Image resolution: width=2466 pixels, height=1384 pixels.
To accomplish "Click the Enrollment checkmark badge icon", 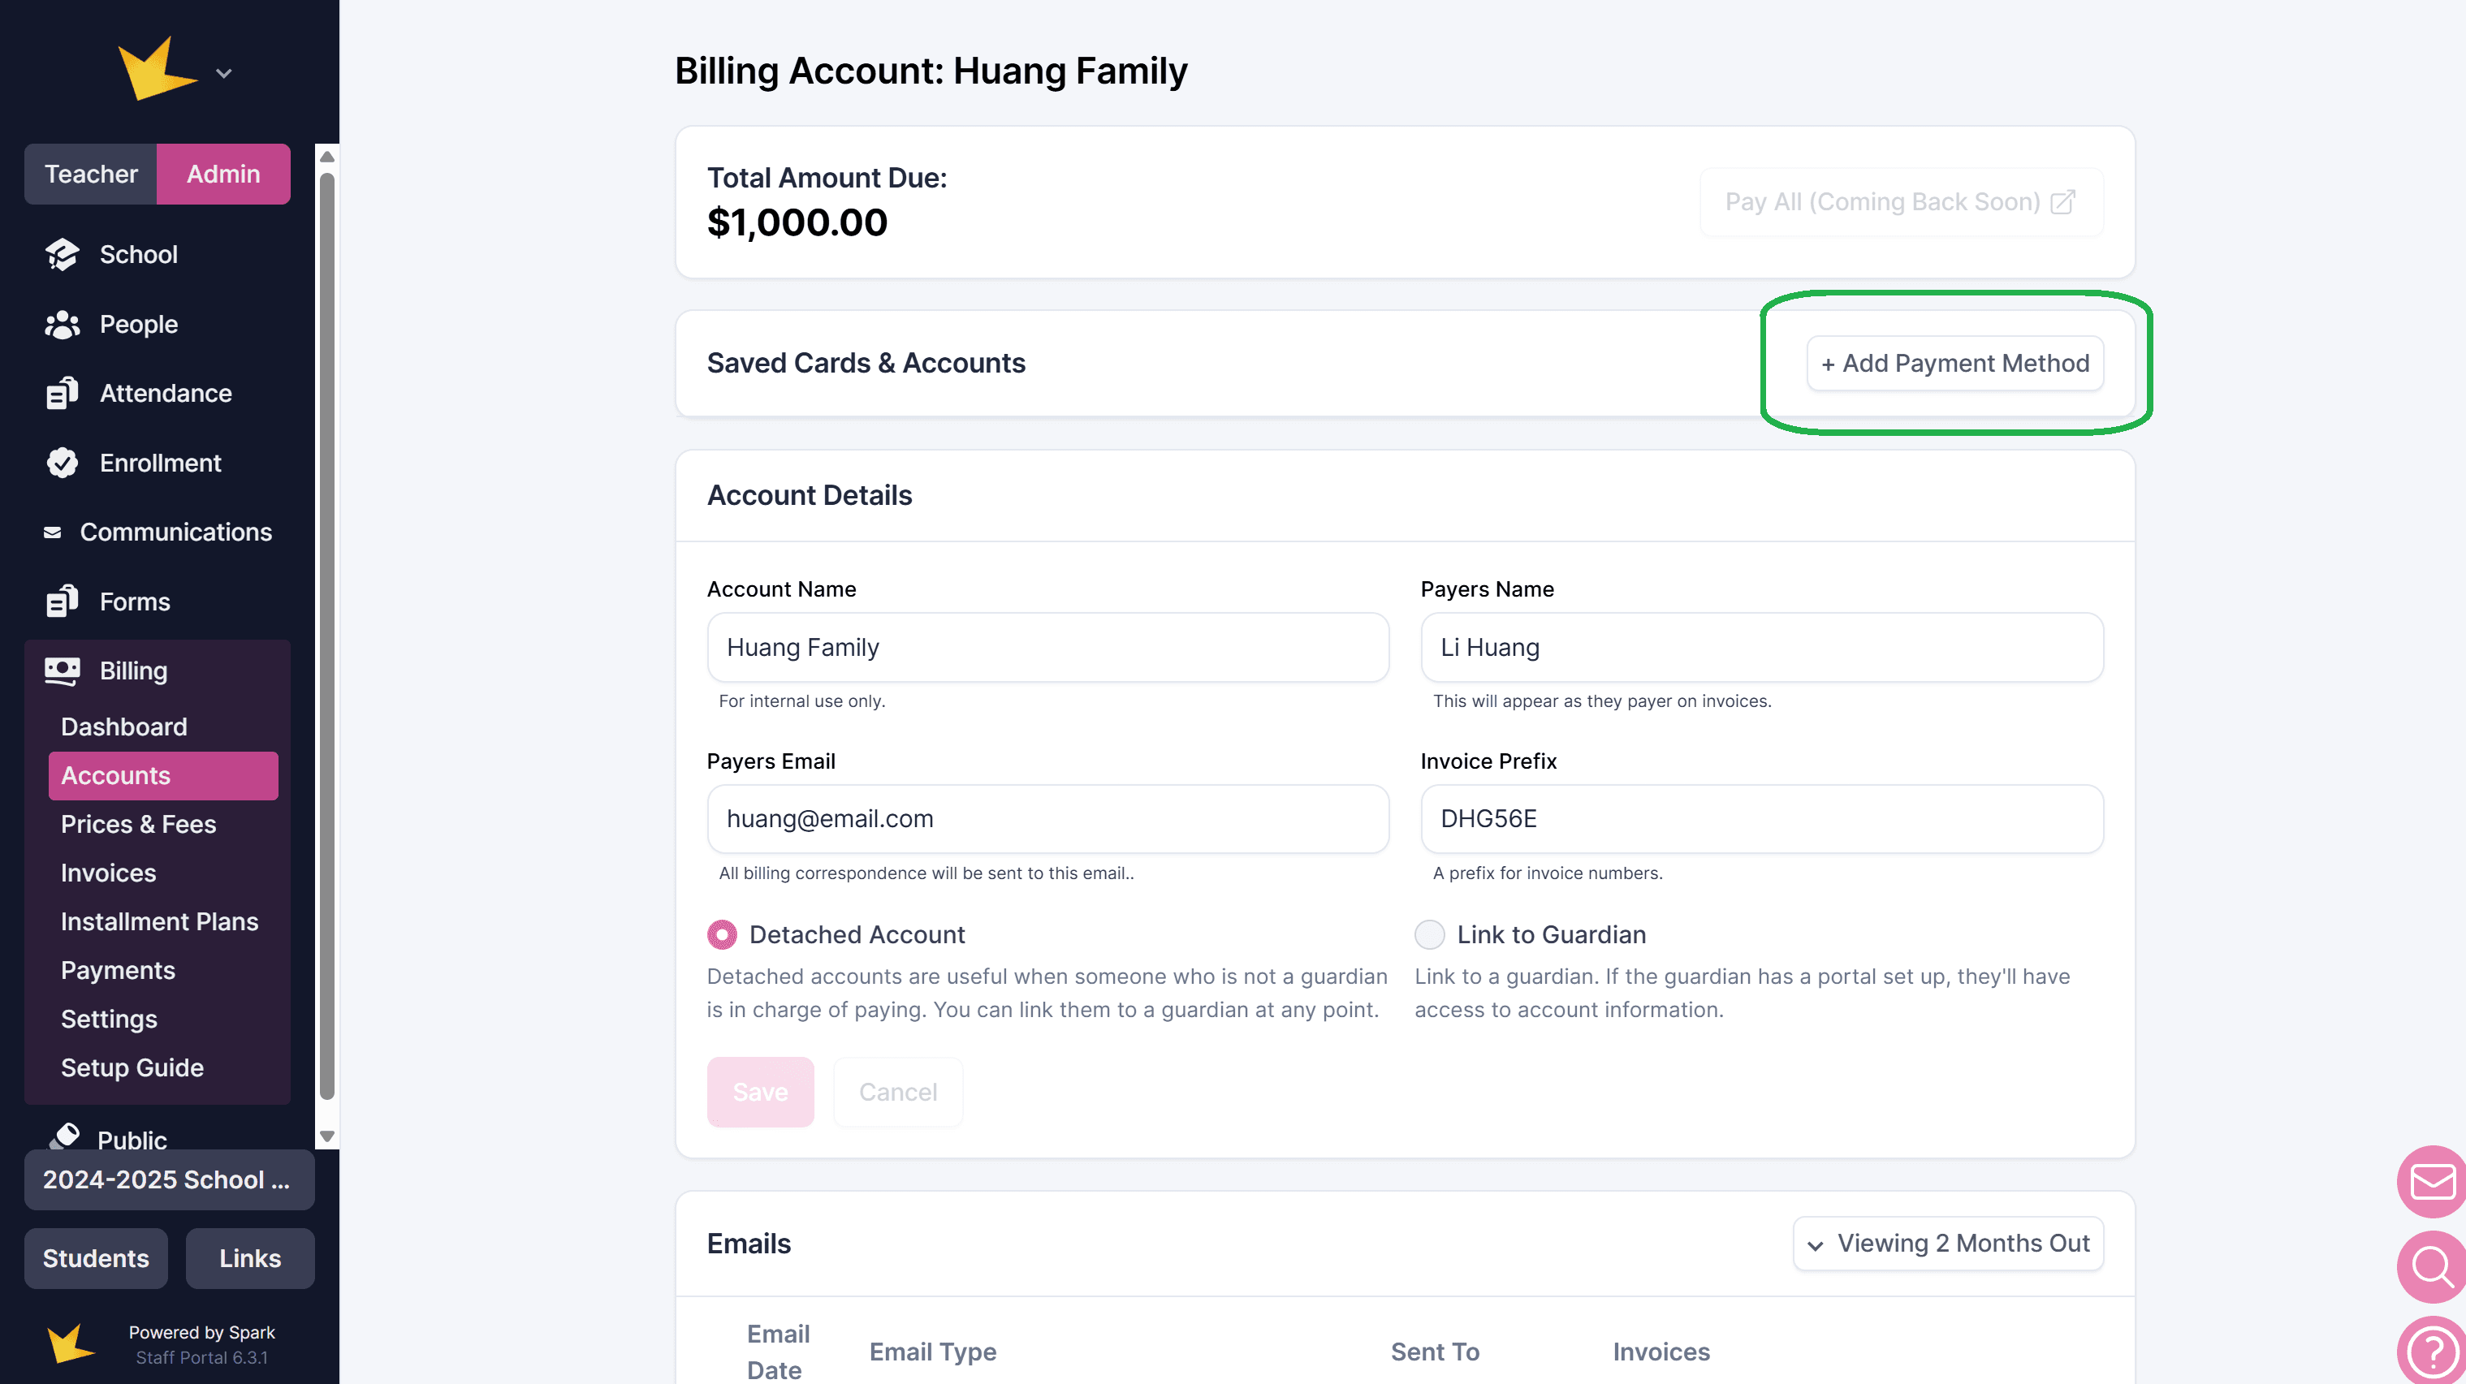I will [63, 463].
